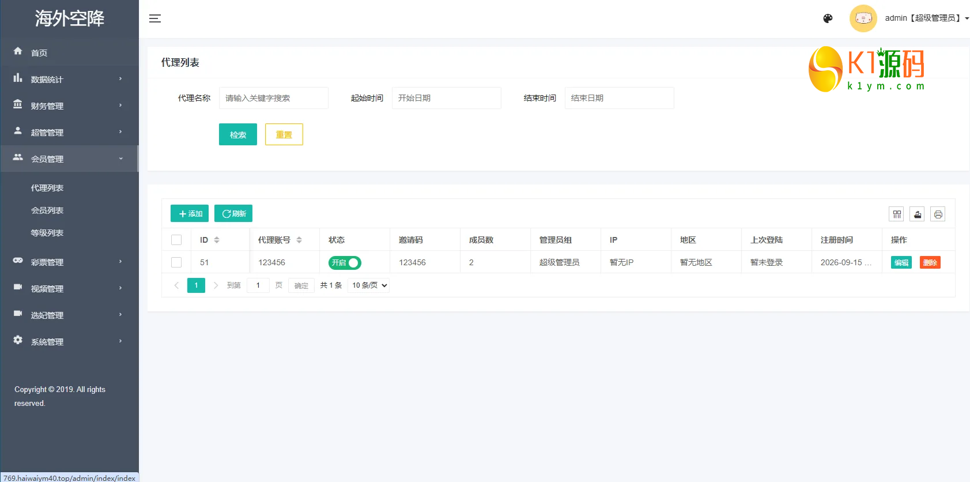Check the checkbox for row ID 51
Image resolution: width=970 pixels, height=482 pixels.
click(176, 262)
